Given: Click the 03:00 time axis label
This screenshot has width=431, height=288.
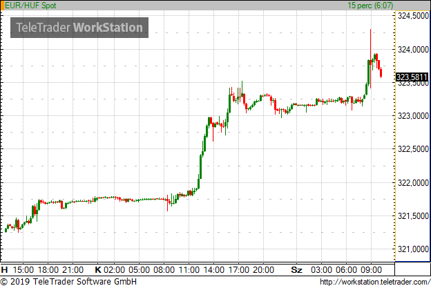Looking at the screenshot, I should point(321,269).
